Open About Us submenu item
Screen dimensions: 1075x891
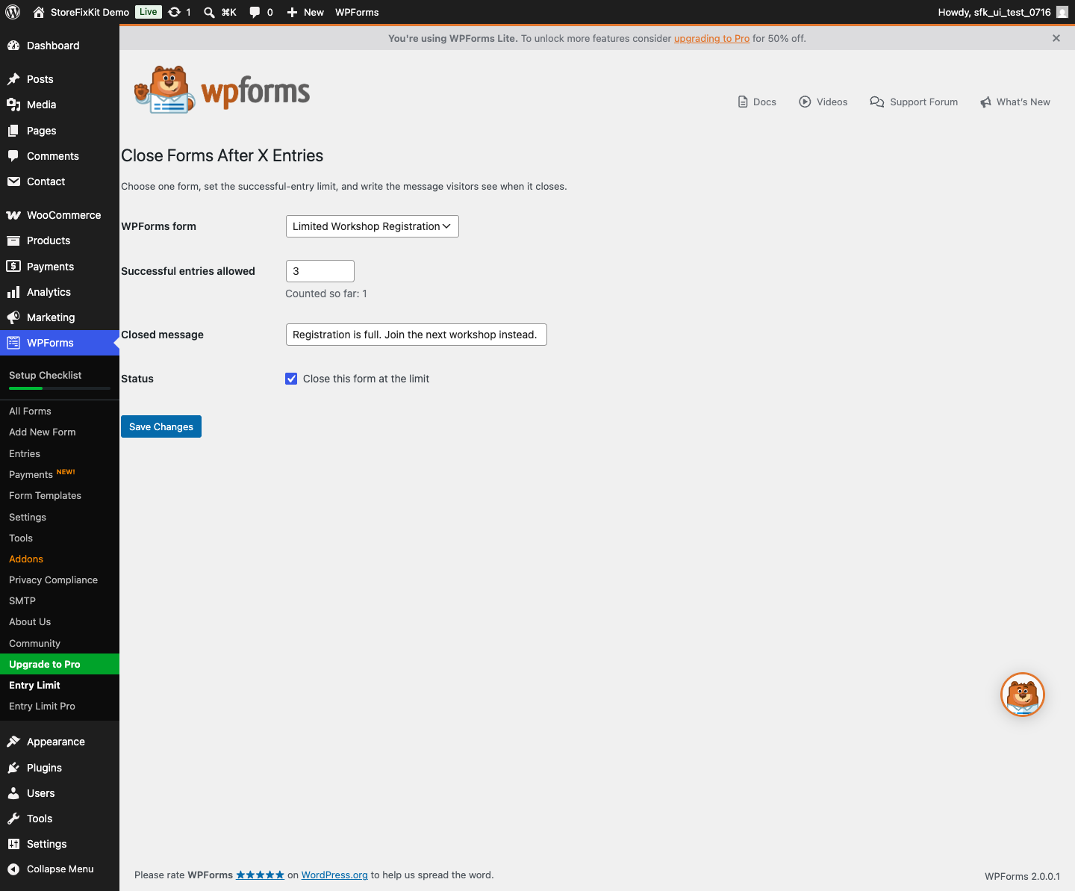point(30,621)
